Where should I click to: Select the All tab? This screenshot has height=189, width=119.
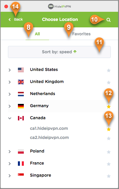pyautogui.click(x=37, y=34)
